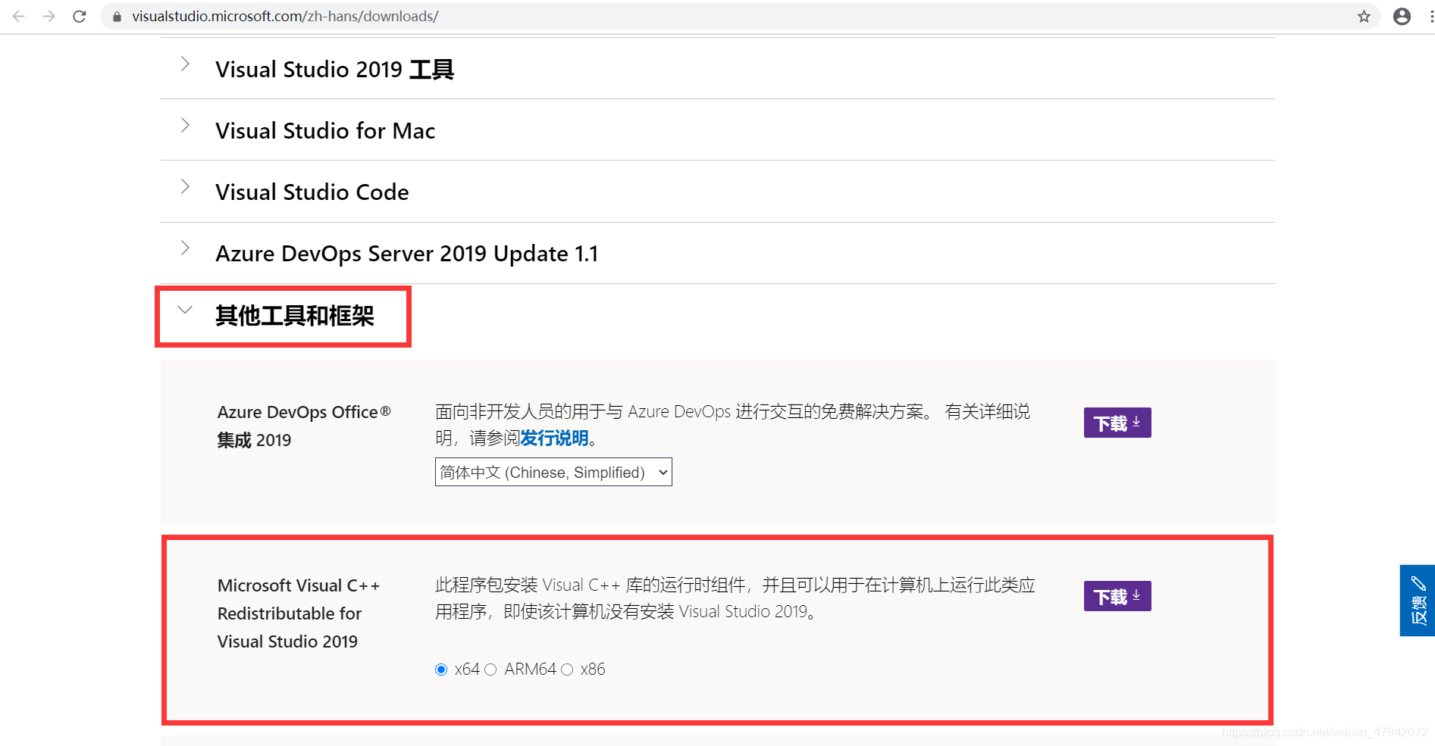
Task: Download Azure DevOps Office integration 2019
Action: (x=1117, y=423)
